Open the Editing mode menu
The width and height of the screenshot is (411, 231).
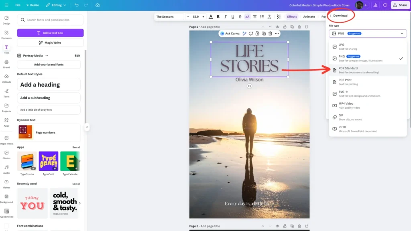[x=56, y=5]
